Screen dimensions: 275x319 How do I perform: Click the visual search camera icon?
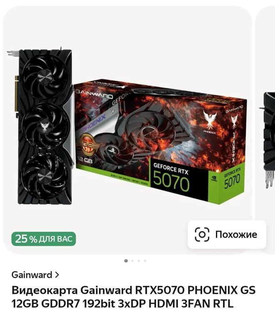coord(202,234)
